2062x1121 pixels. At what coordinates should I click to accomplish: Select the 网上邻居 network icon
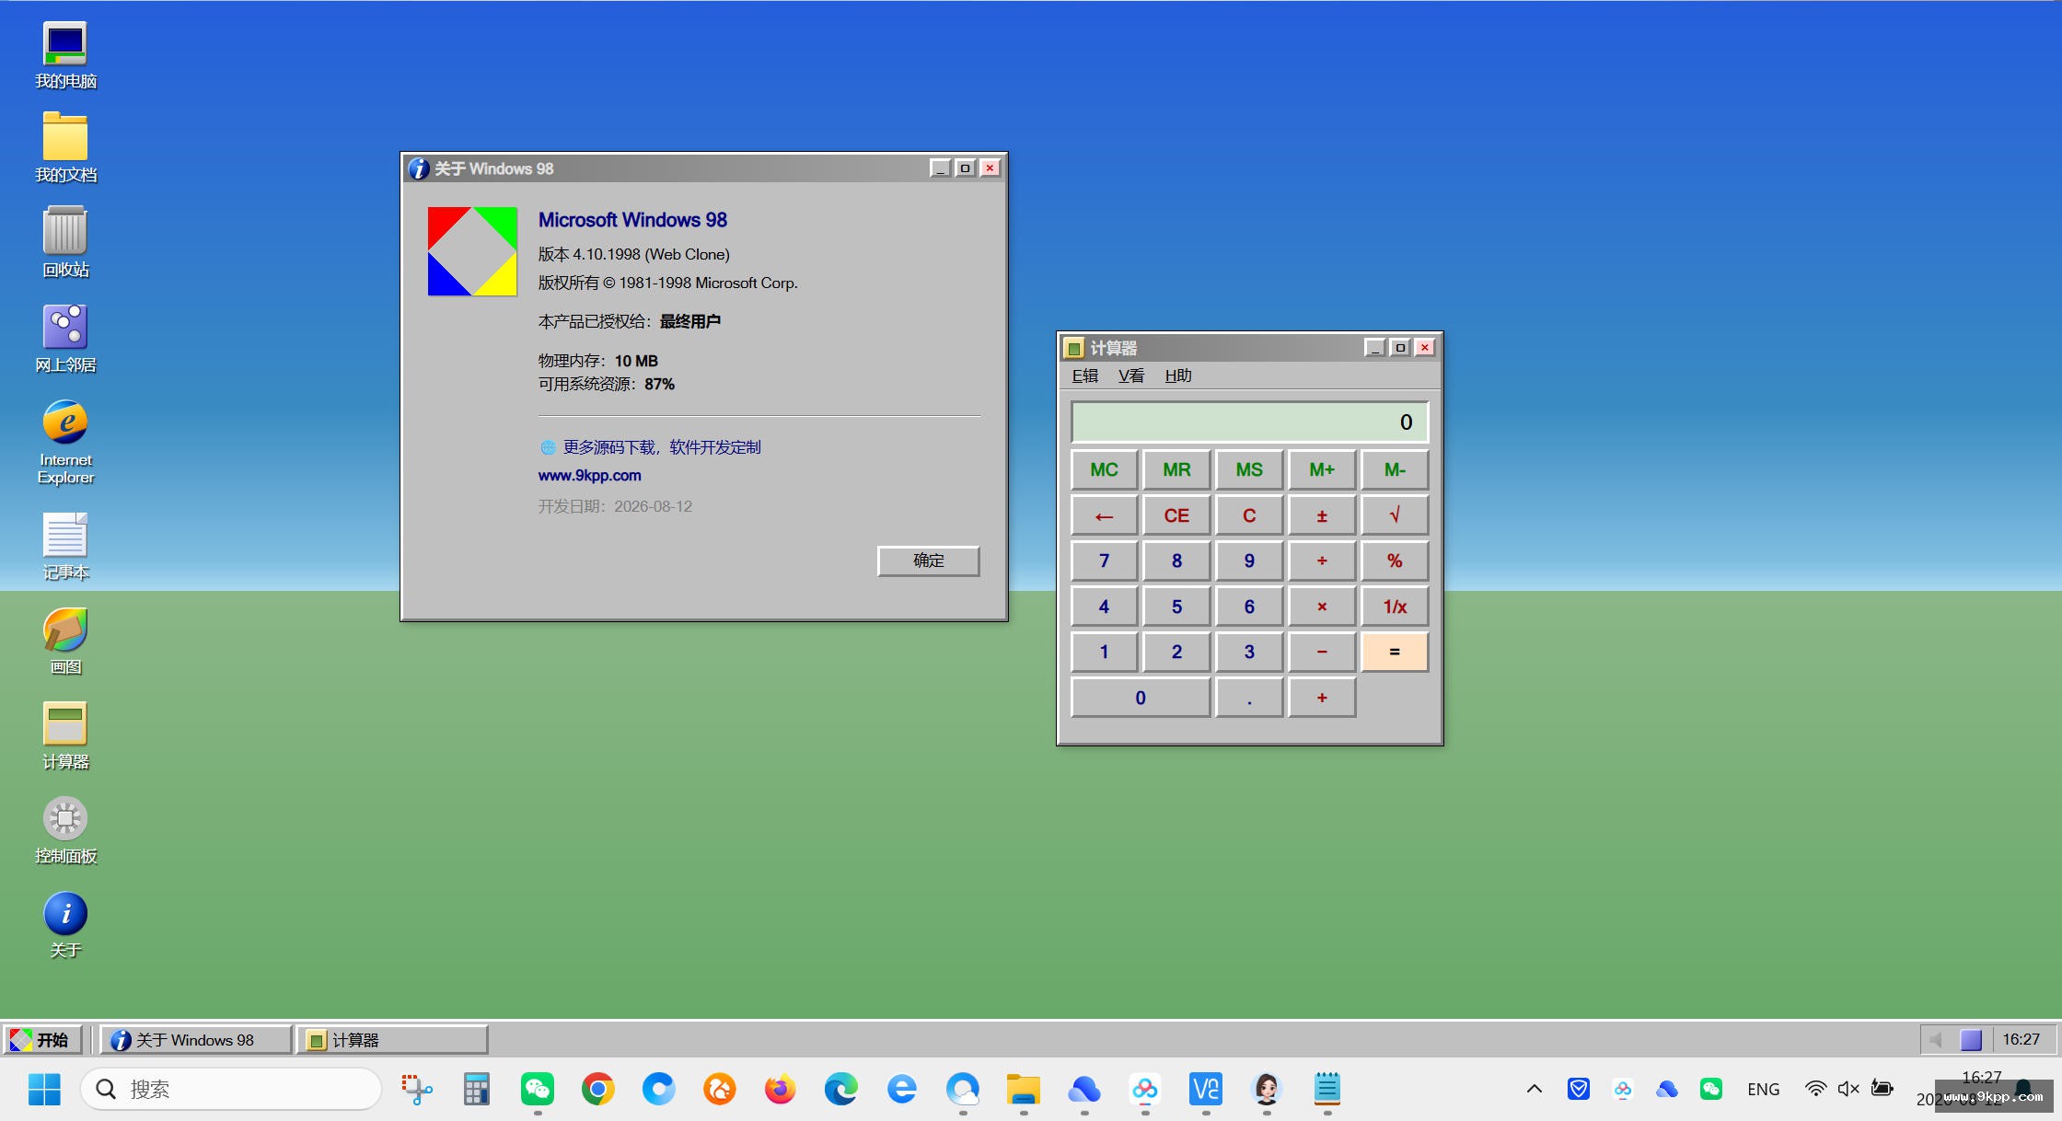[65, 339]
